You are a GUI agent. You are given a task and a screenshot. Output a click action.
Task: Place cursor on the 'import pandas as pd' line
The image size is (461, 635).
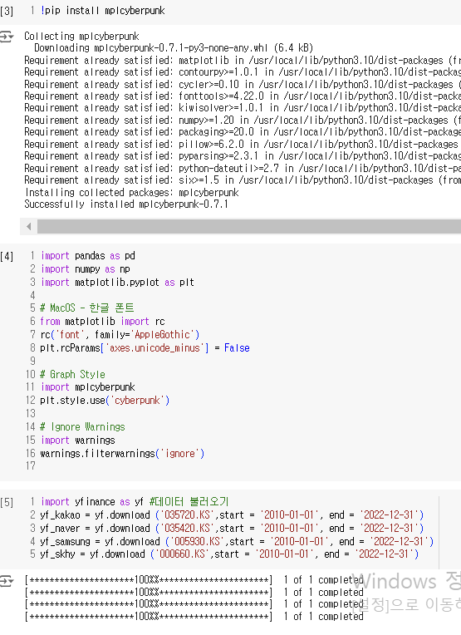tap(88, 256)
